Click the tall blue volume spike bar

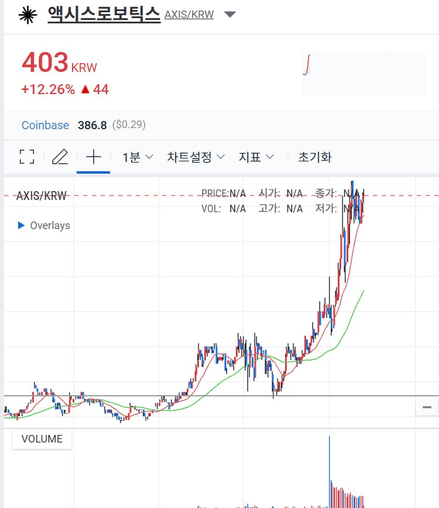click(330, 472)
